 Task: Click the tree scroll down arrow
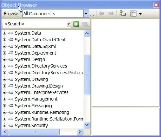click(87, 125)
